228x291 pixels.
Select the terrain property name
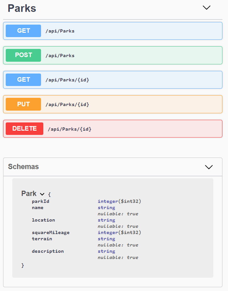(x=42, y=239)
